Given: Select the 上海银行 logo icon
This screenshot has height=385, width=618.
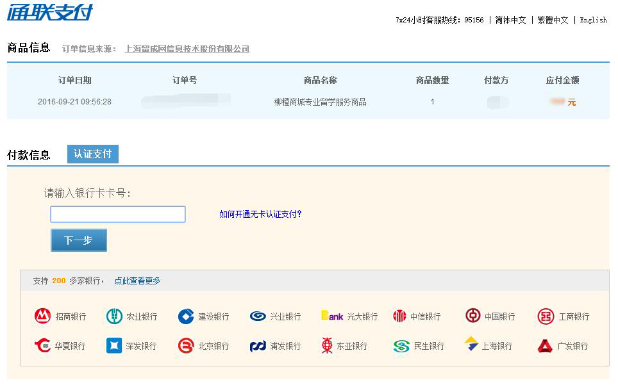Looking at the screenshot, I should tap(471, 343).
